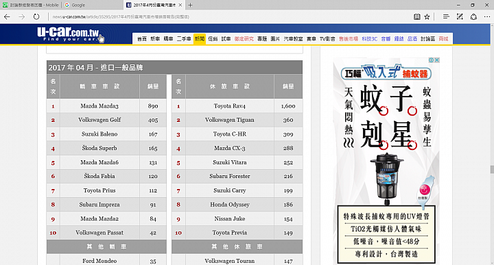
Task: Reload the page with the refresh icon
Action: pos(36,16)
